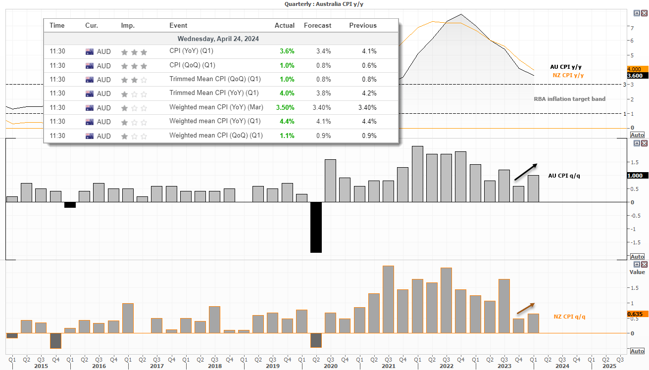Click the RBA inflation target band label
Viewport: 649px width, 370px height.
click(569, 99)
